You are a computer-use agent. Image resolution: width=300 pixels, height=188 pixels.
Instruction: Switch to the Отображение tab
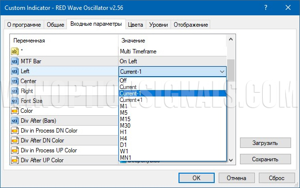[x=191, y=25]
